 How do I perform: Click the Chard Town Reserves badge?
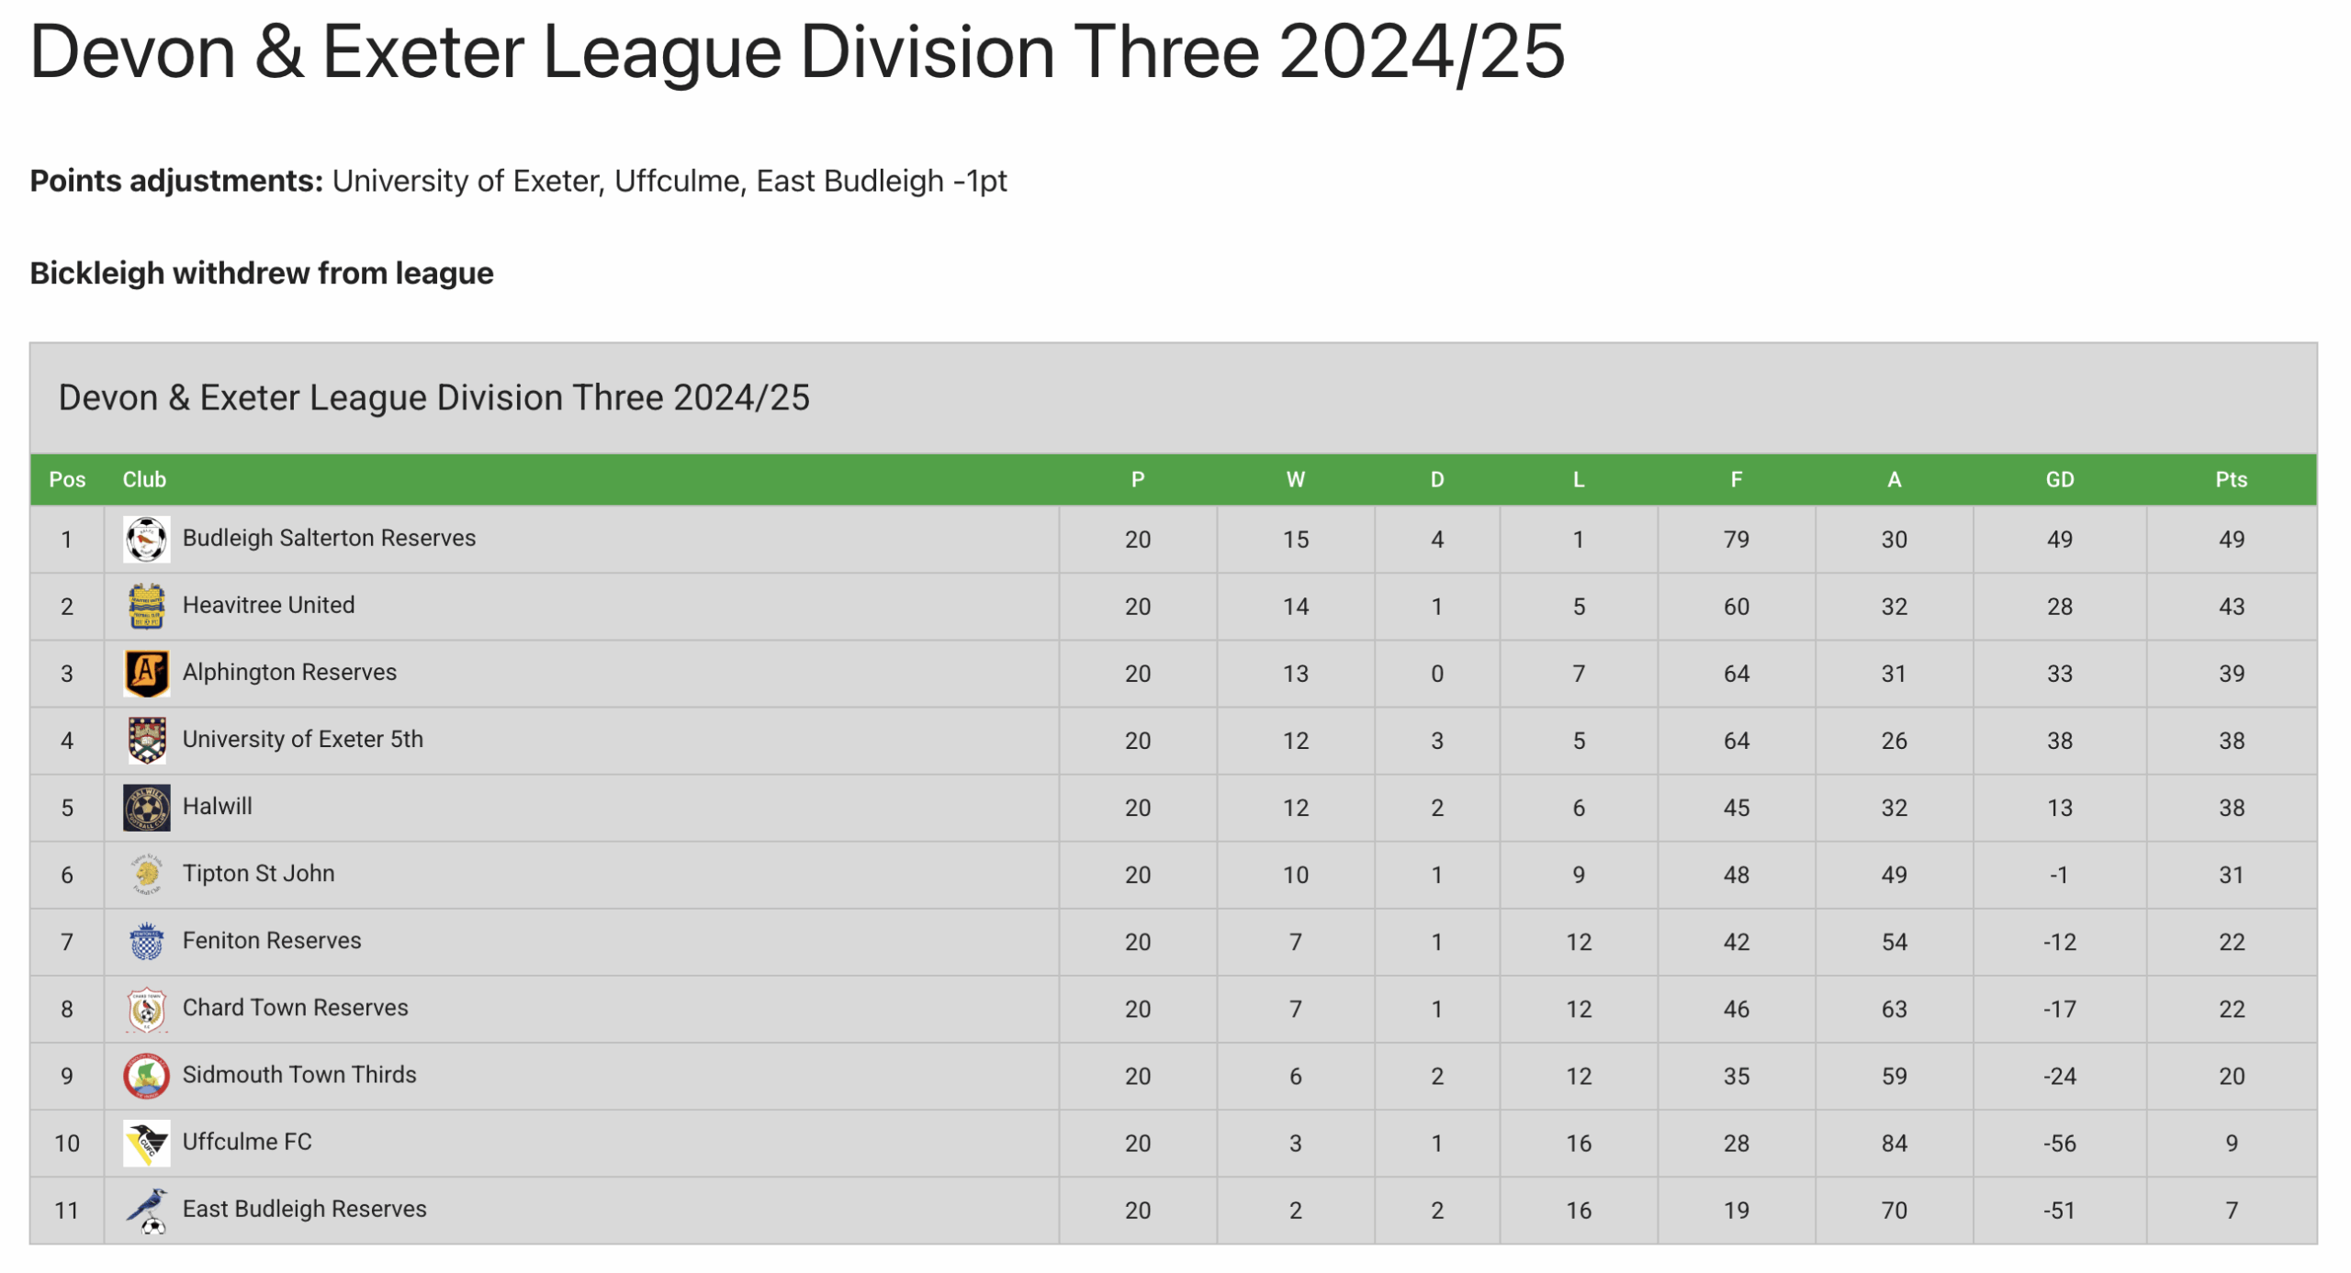point(146,1008)
